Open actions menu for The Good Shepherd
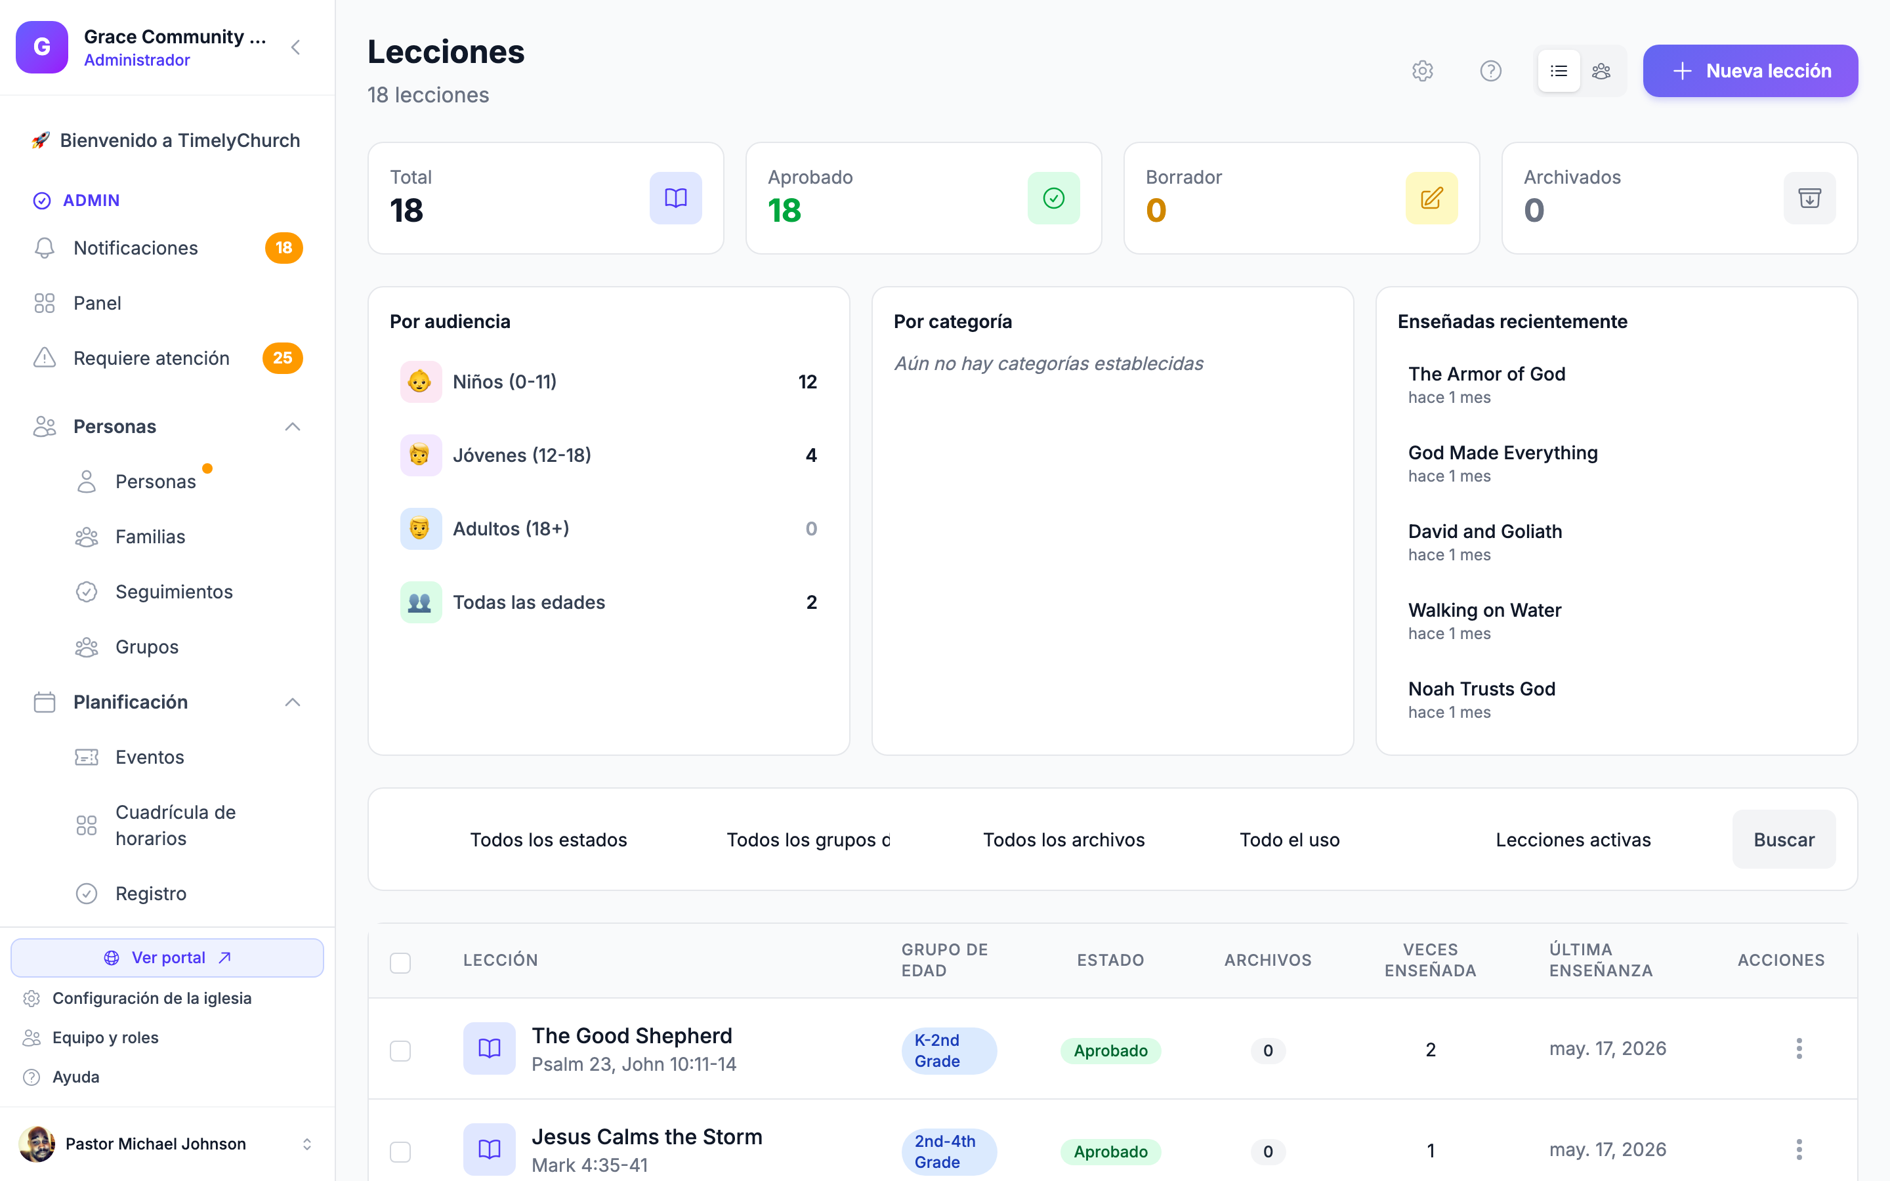 (x=1799, y=1048)
